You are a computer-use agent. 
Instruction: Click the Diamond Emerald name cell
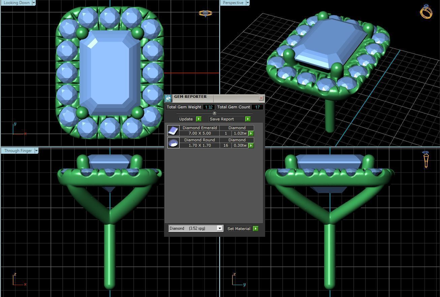coord(199,128)
